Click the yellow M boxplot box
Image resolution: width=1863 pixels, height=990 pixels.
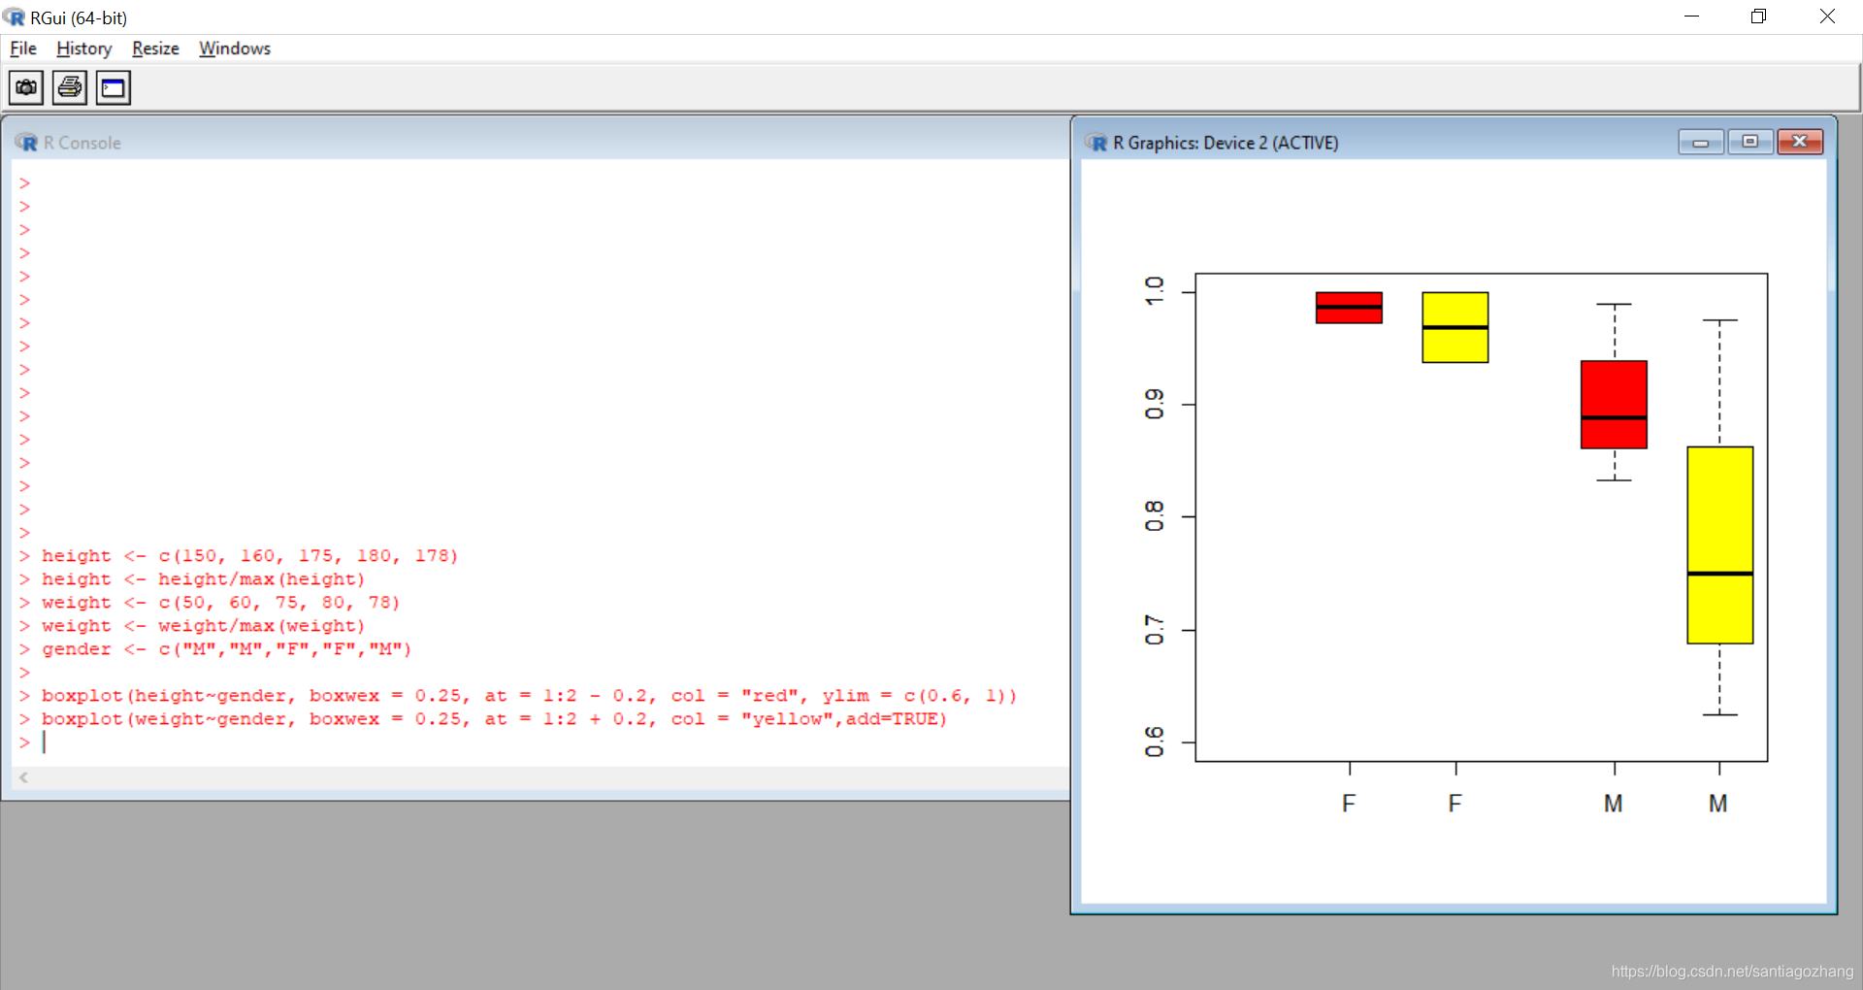[1720, 544]
